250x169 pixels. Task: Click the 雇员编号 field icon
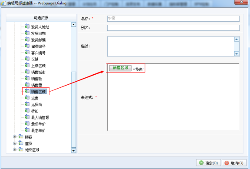tap(27, 46)
